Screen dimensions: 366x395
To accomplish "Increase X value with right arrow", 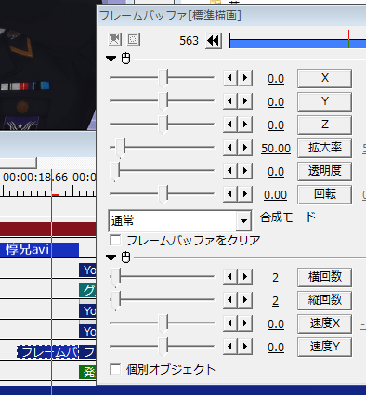I will [245, 78].
